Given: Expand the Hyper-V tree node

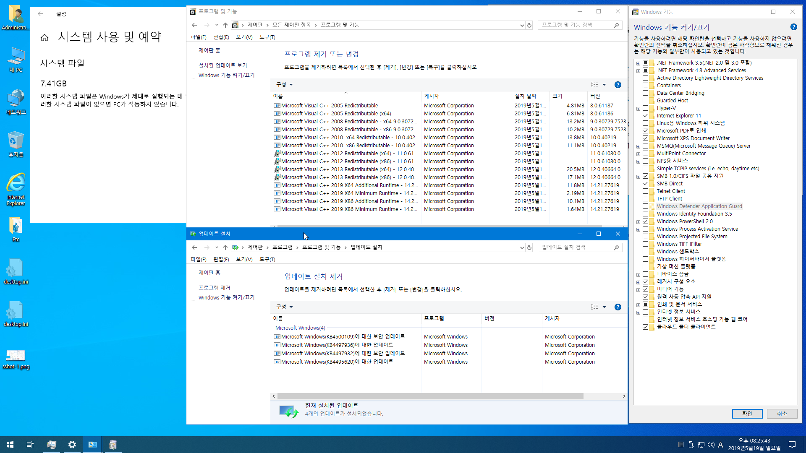Looking at the screenshot, I should click(638, 109).
